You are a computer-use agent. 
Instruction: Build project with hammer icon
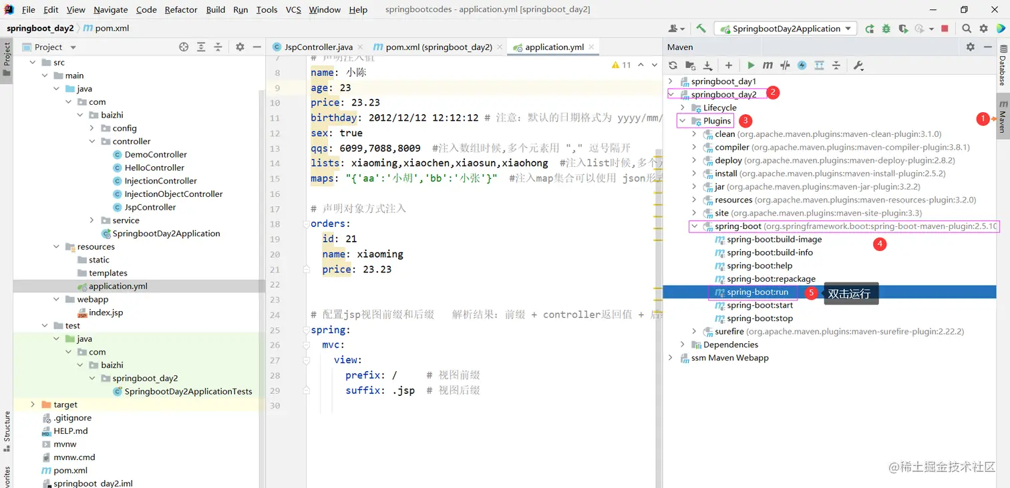point(701,29)
